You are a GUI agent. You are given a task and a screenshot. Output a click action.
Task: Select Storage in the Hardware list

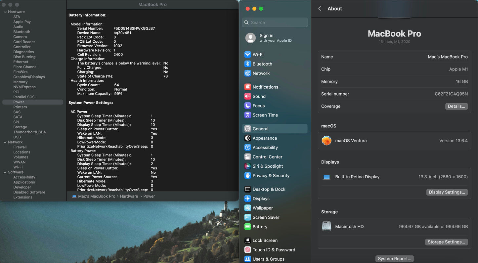tap(20, 127)
